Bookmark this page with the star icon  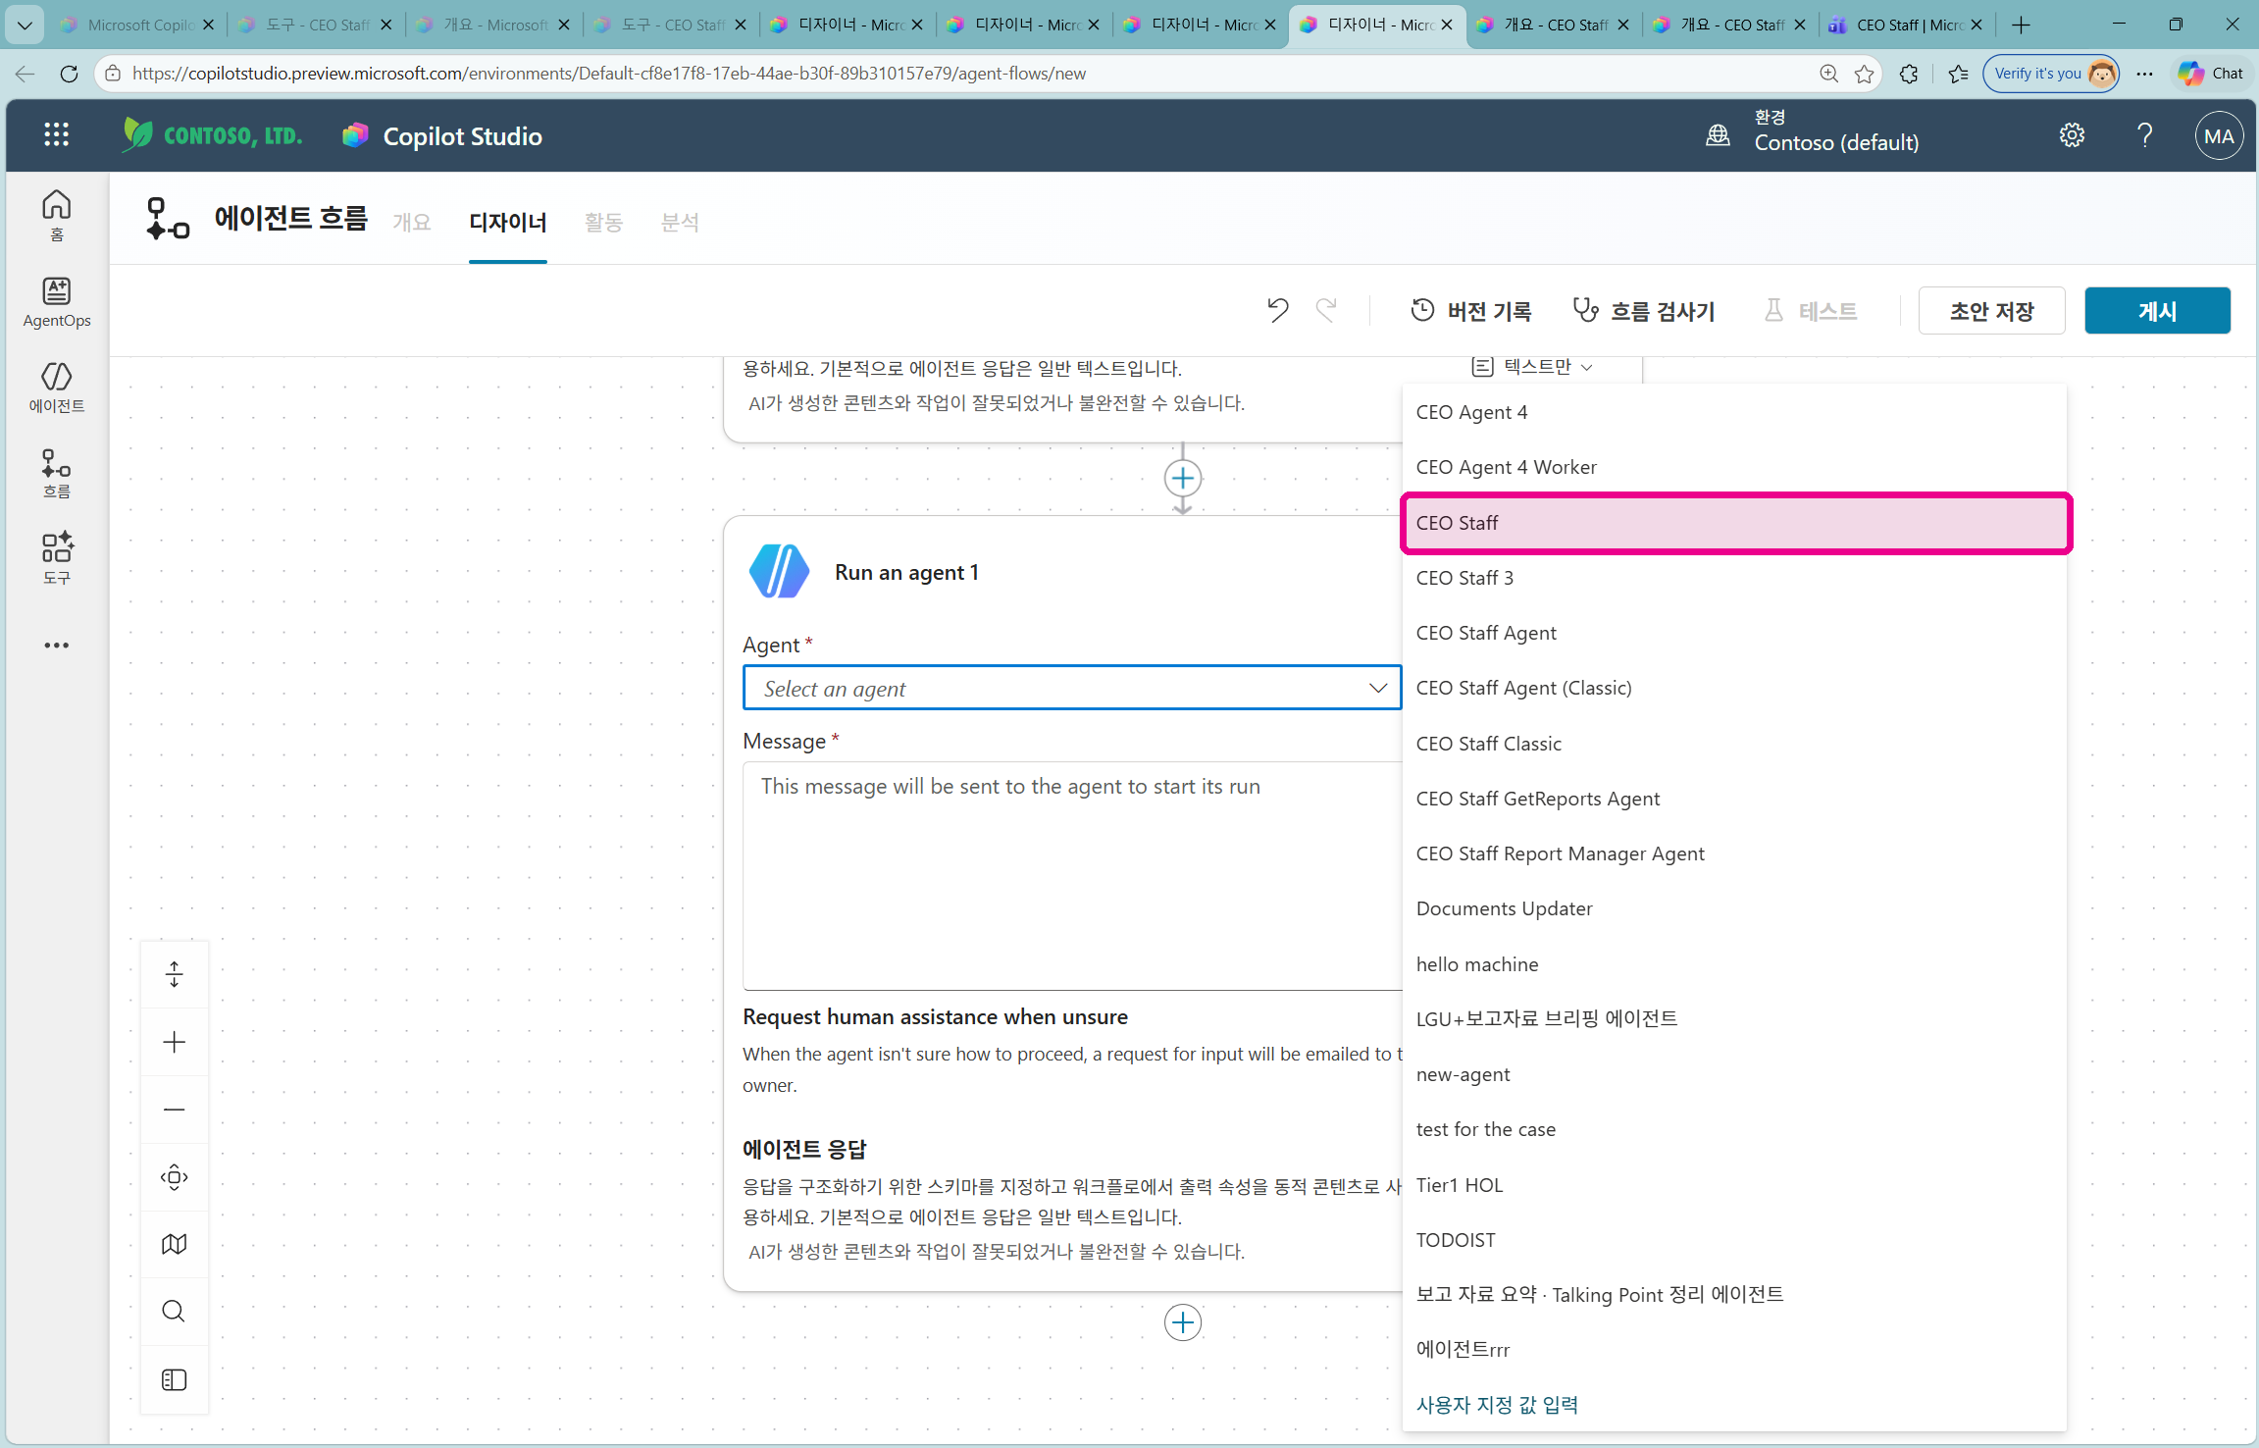[x=1864, y=74]
